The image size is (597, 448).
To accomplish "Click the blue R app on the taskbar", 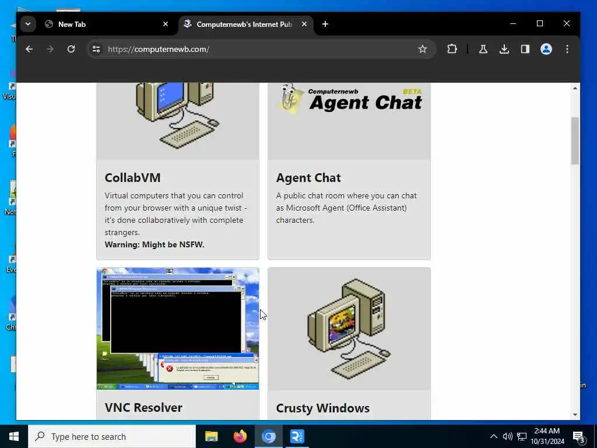I will click(297, 436).
